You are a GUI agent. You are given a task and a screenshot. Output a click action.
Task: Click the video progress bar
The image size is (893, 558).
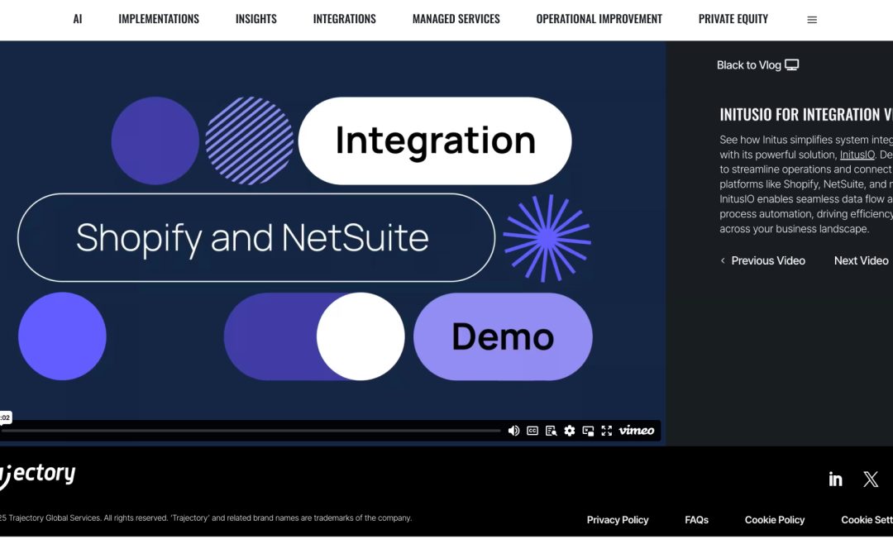(248, 431)
